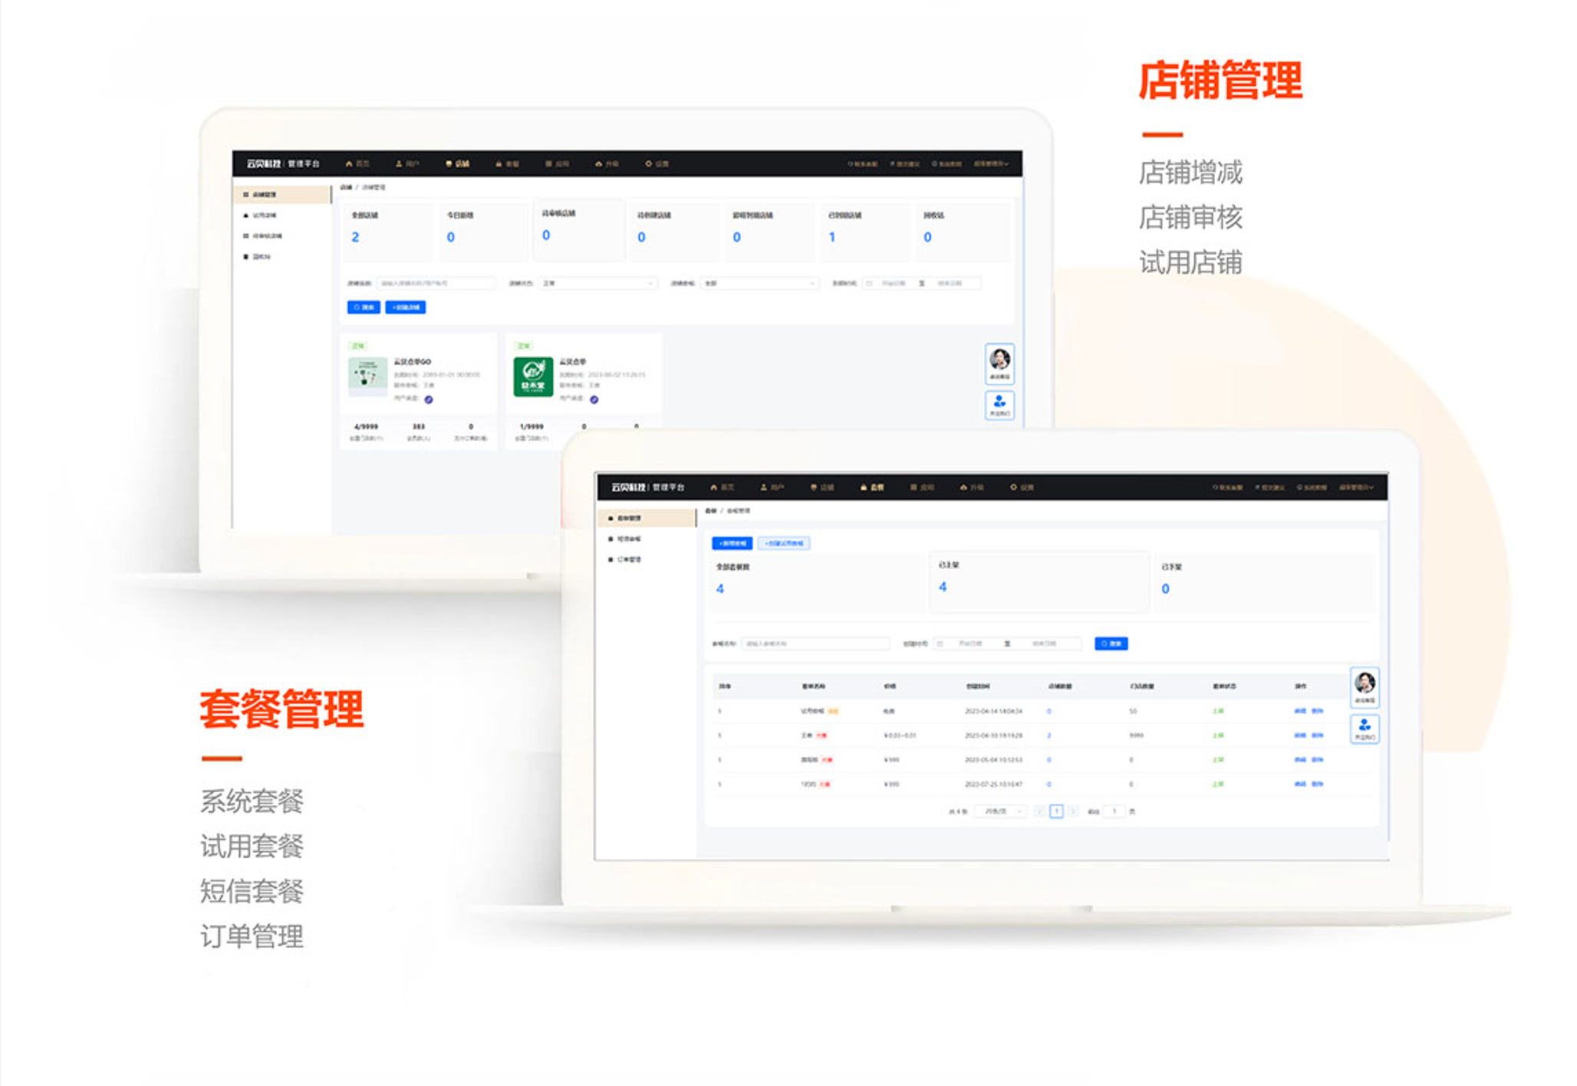The image size is (1577, 1086).
Task: Expand admin account dropdown in package screen navbar
Action: (1356, 487)
